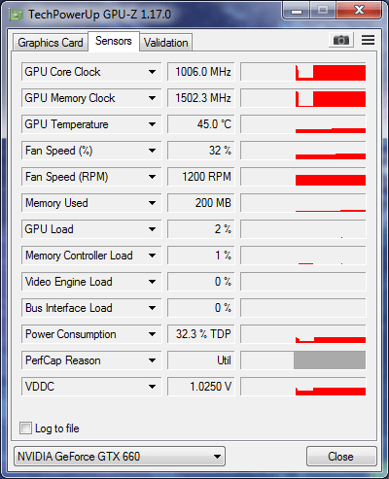Click the gray PerfCap Reason bar
The image size is (389, 479).
pos(330,359)
